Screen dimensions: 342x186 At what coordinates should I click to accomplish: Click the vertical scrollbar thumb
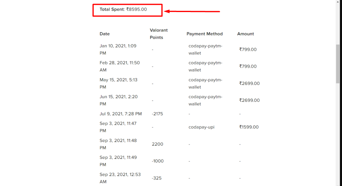click(x=337, y=64)
